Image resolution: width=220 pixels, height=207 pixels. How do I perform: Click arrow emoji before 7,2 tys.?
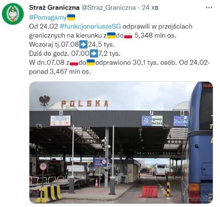94,53
